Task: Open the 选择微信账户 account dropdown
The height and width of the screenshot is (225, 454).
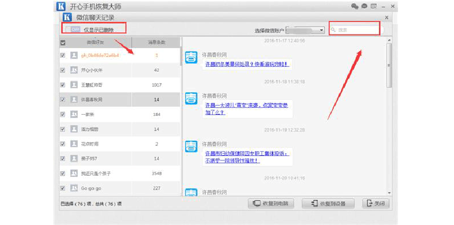Action: coord(305,30)
